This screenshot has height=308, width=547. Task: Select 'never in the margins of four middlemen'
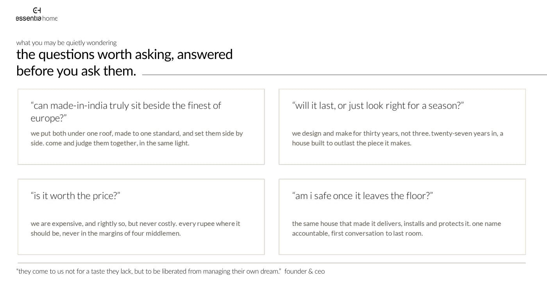coord(121,233)
